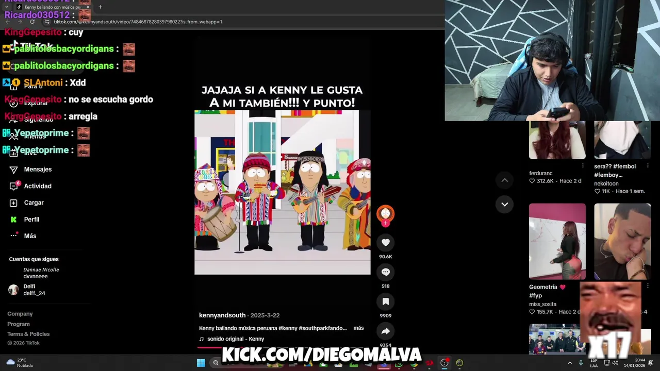This screenshot has width=660, height=371.
Task: Open the nekoitoon femboi video thumbnail
Action: (622, 140)
